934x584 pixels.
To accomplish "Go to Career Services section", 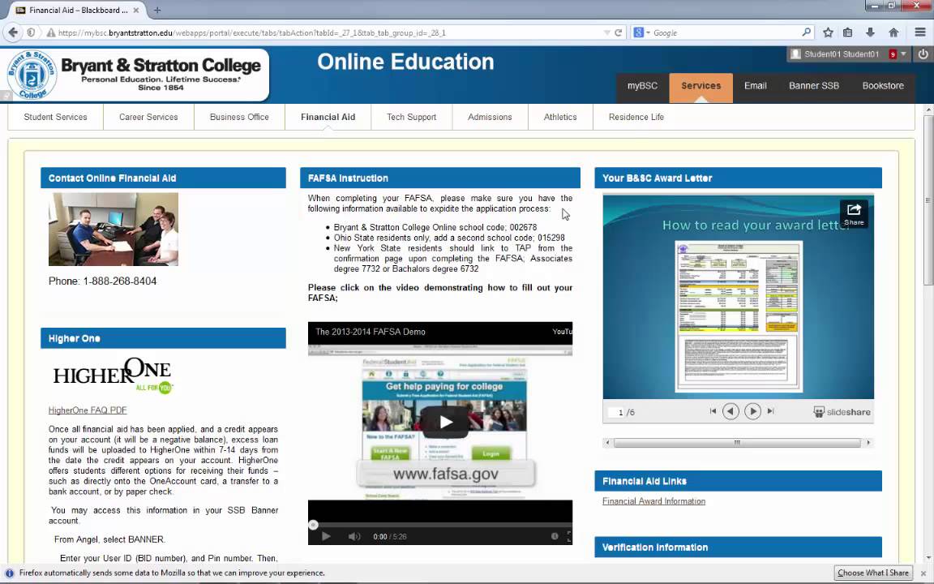I will (148, 117).
